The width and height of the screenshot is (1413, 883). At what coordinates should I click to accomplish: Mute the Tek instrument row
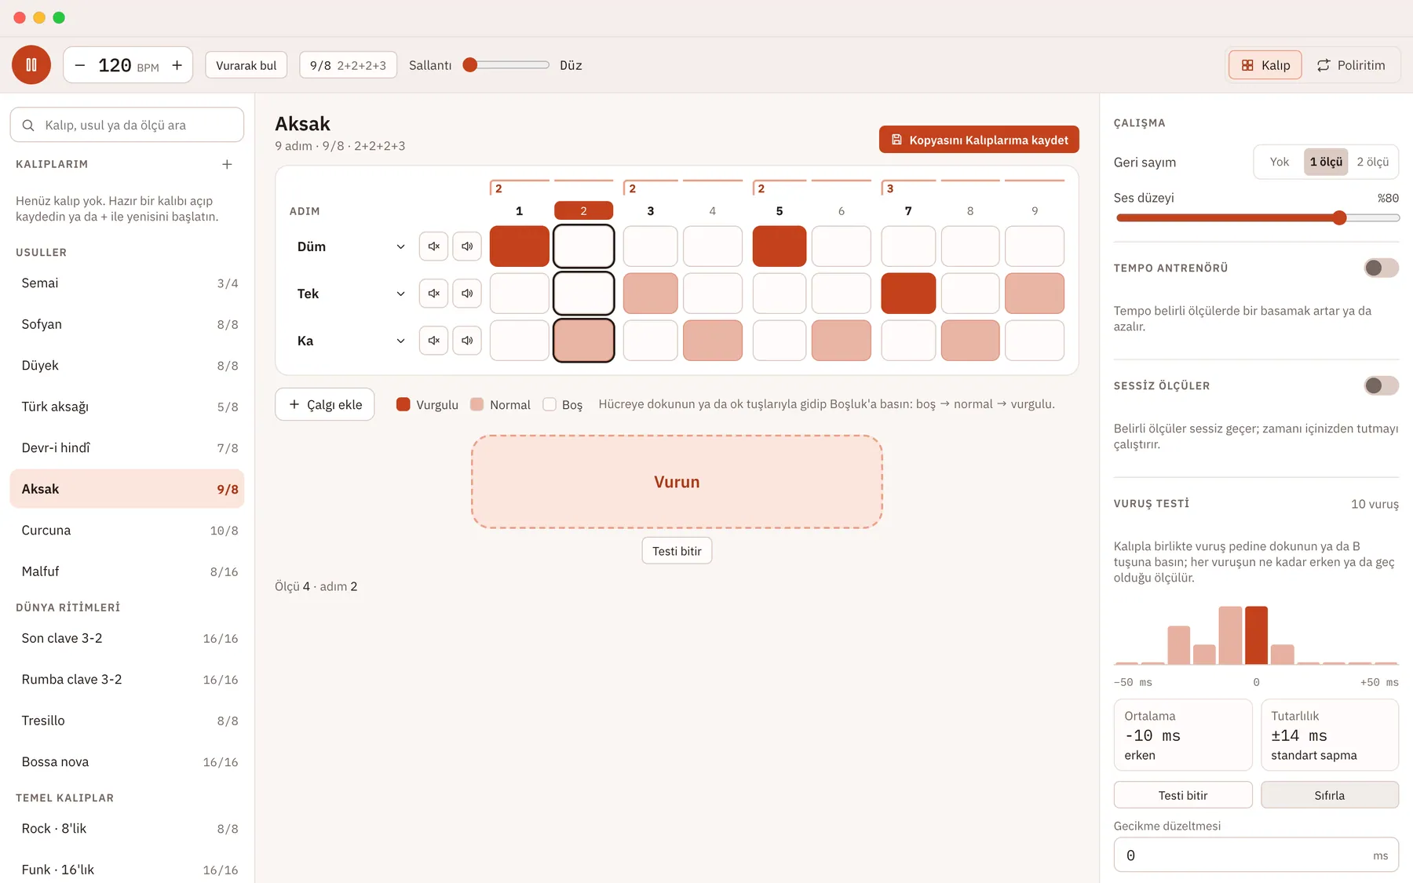(433, 294)
